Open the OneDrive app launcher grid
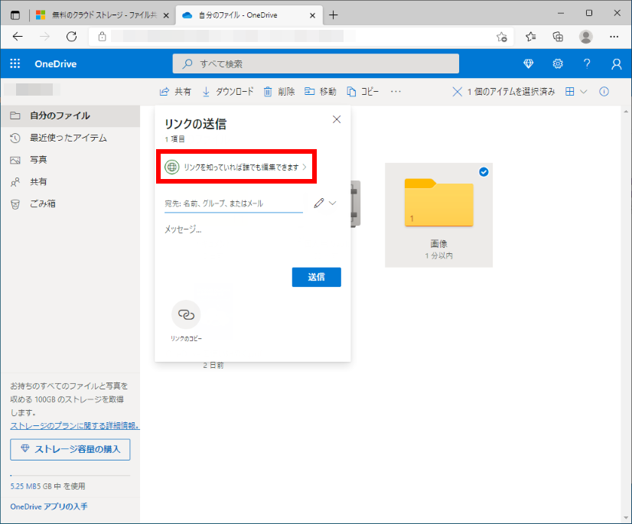 point(15,63)
